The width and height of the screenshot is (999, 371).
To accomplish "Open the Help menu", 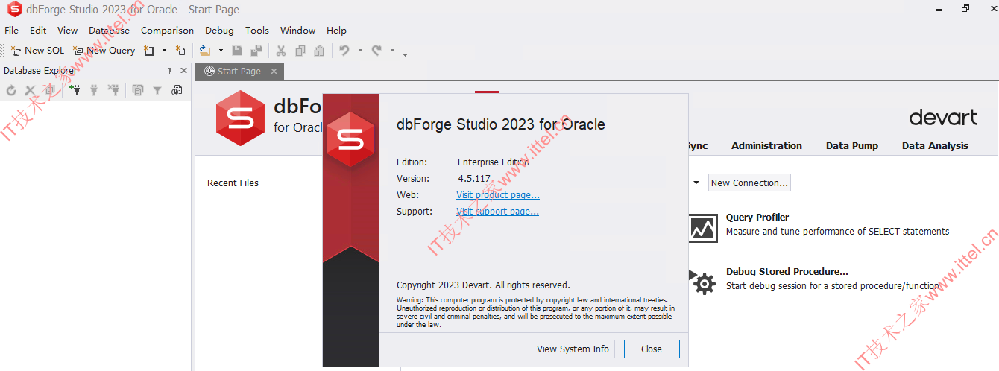I will click(x=337, y=31).
